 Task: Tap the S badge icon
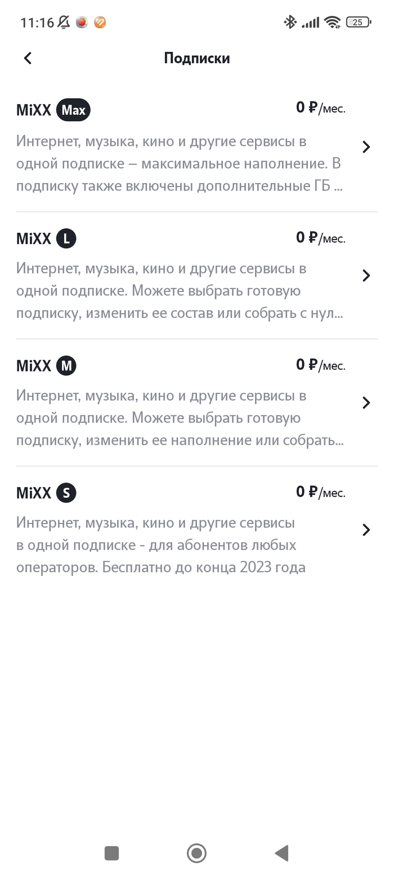tap(66, 493)
